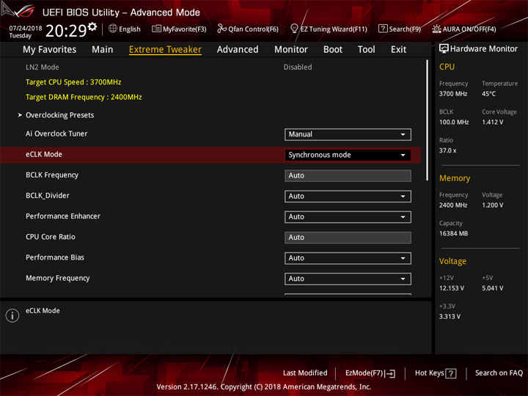The image size is (528, 396).
Task: Click the Core Voltage 1.412 V value
Action: tap(493, 122)
